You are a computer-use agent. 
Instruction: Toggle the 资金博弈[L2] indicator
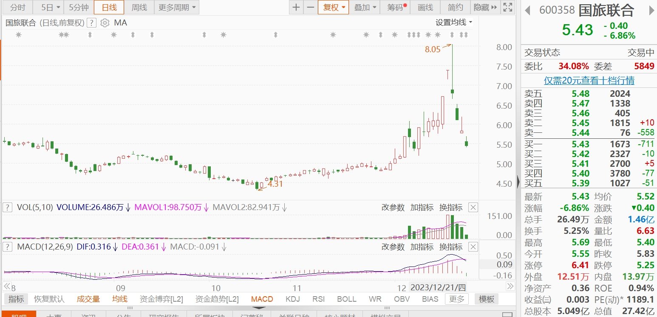click(x=161, y=299)
